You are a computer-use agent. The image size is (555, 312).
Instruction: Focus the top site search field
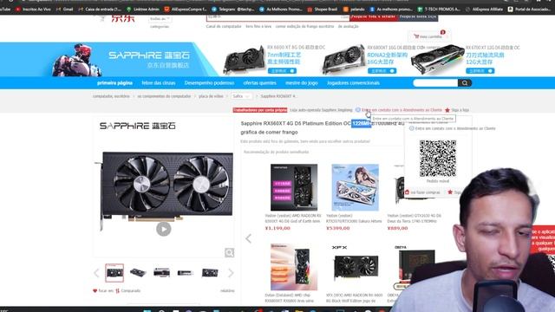[x=277, y=17]
